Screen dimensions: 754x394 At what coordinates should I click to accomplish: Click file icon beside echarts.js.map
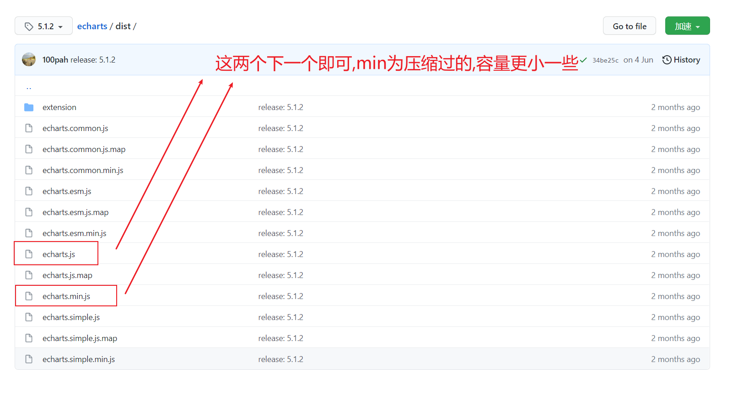[x=29, y=275]
